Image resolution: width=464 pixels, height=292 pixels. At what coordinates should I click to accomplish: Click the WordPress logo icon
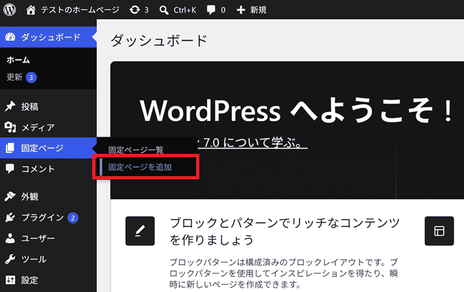coord(9,10)
